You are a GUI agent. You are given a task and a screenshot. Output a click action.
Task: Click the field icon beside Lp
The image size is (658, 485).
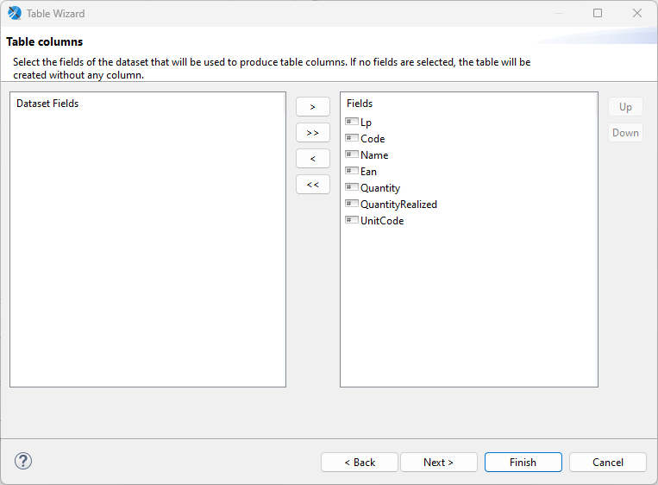point(352,122)
